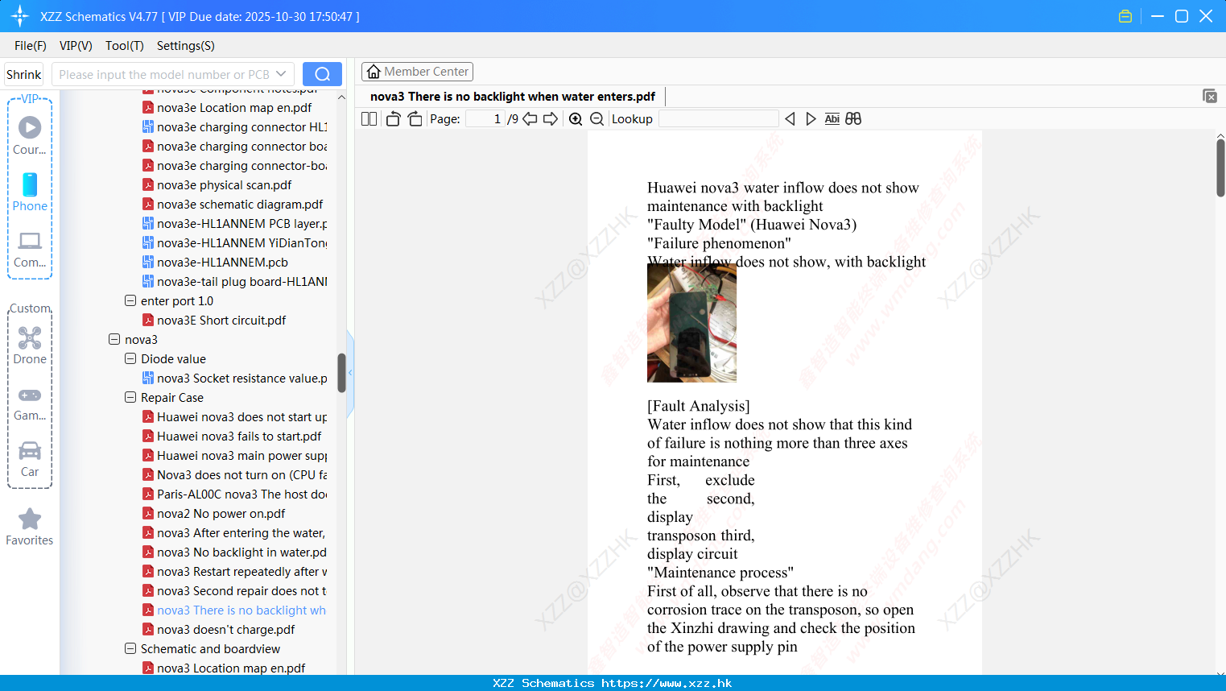Click the blue search button

[x=322, y=74]
